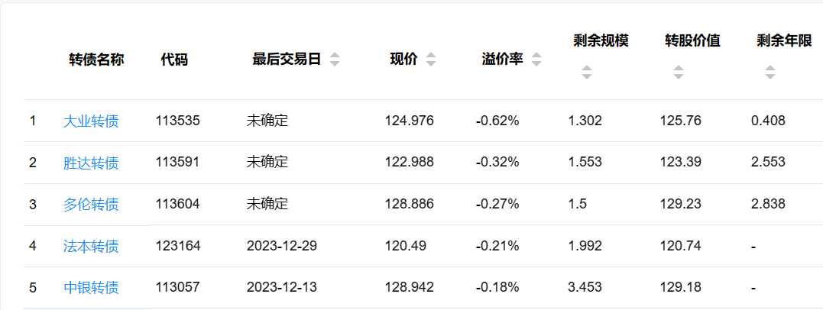Toggle the sort arrows below 转股价值
Image resolution: width=823 pixels, height=310 pixels.
pyautogui.click(x=678, y=73)
